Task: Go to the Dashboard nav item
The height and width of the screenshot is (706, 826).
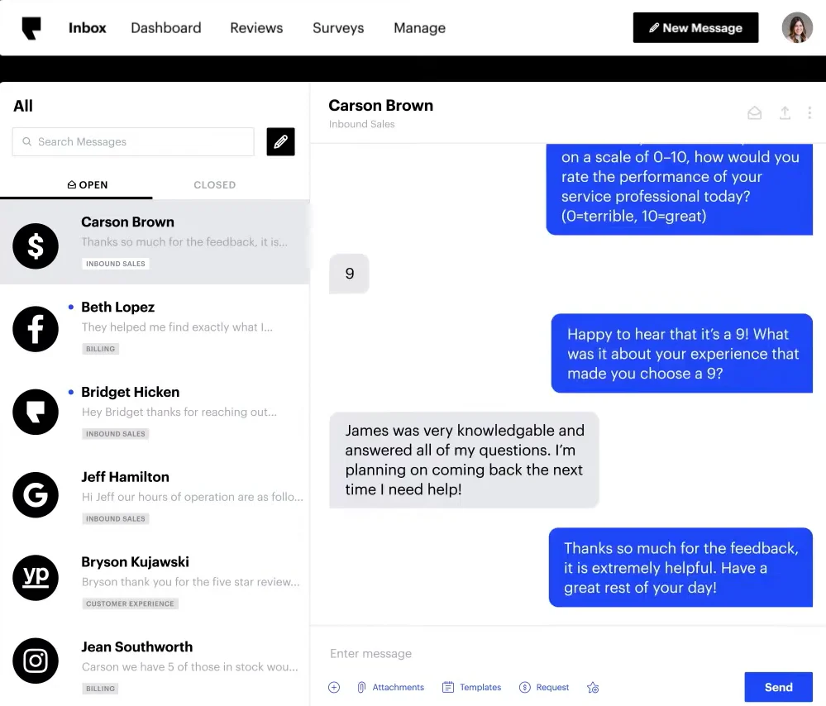Action: 166,28
